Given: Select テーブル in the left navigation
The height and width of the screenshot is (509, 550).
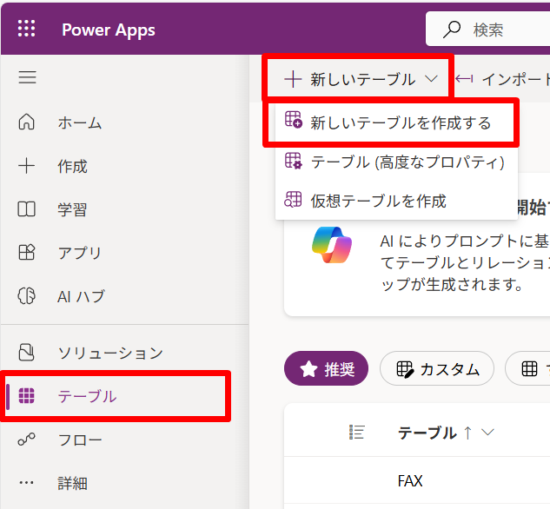Looking at the screenshot, I should pos(116,396).
